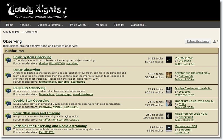The width and height of the screenshot is (223, 140).
Task: Click the Cloudy Nights logo
Action: (x=37, y=11)
